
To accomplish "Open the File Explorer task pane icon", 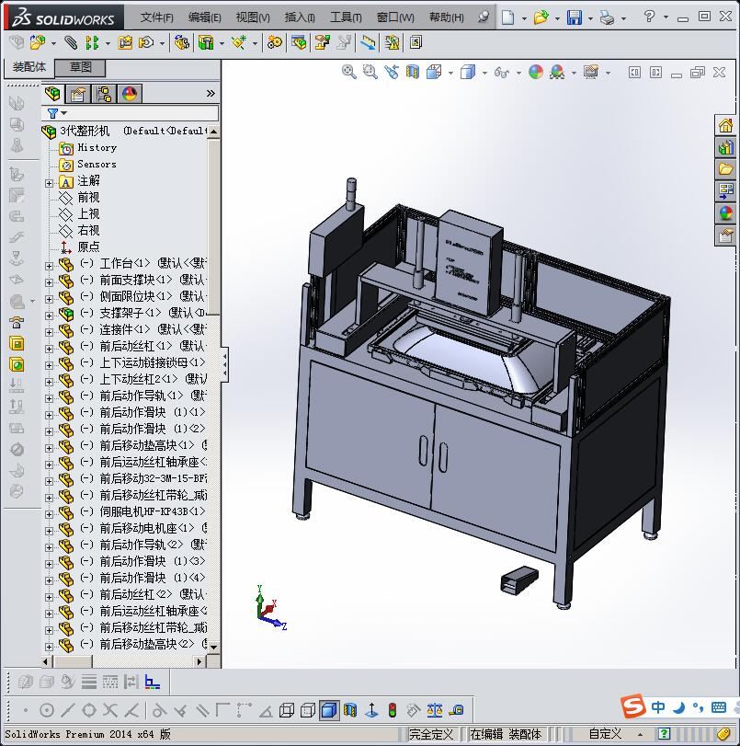I will tap(725, 169).
